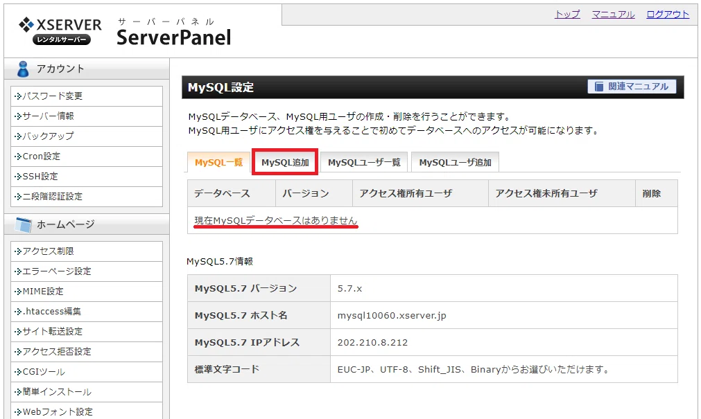The image size is (701, 419).
Task: Open バックアップ in the sidebar
Action: coord(87,136)
